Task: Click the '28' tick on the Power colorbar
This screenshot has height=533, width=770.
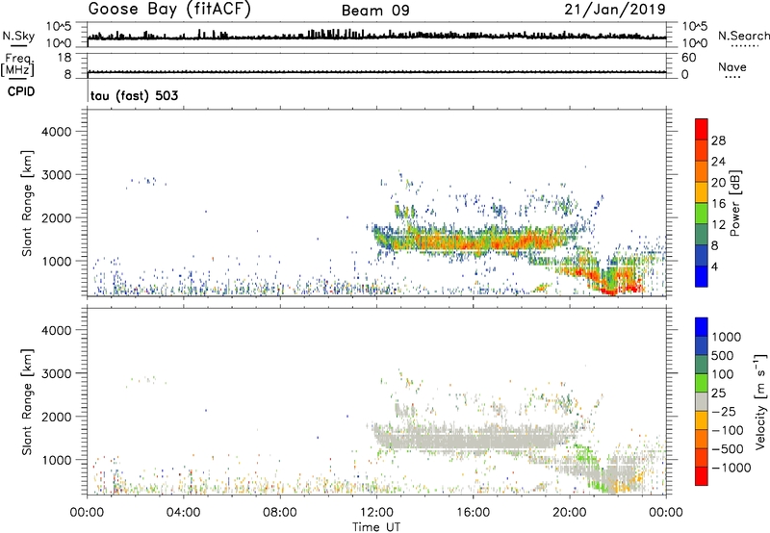Action: point(718,140)
